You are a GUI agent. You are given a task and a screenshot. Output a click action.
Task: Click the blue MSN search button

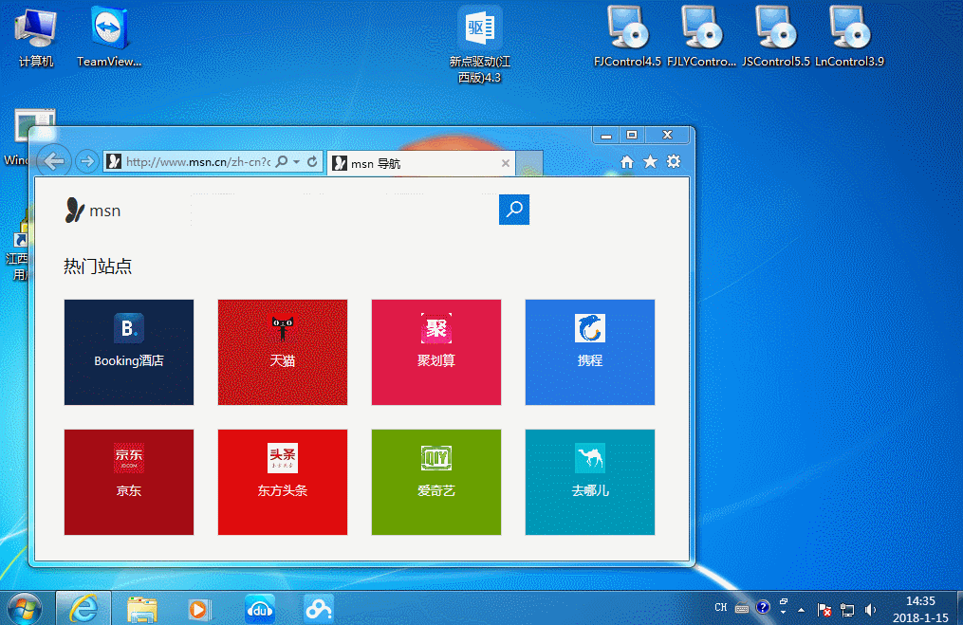click(514, 210)
